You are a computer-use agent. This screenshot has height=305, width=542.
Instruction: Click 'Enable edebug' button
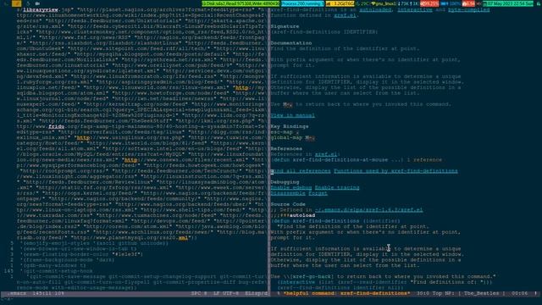coord(291,187)
